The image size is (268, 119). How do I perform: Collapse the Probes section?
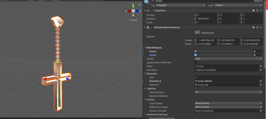[x=145, y=100]
